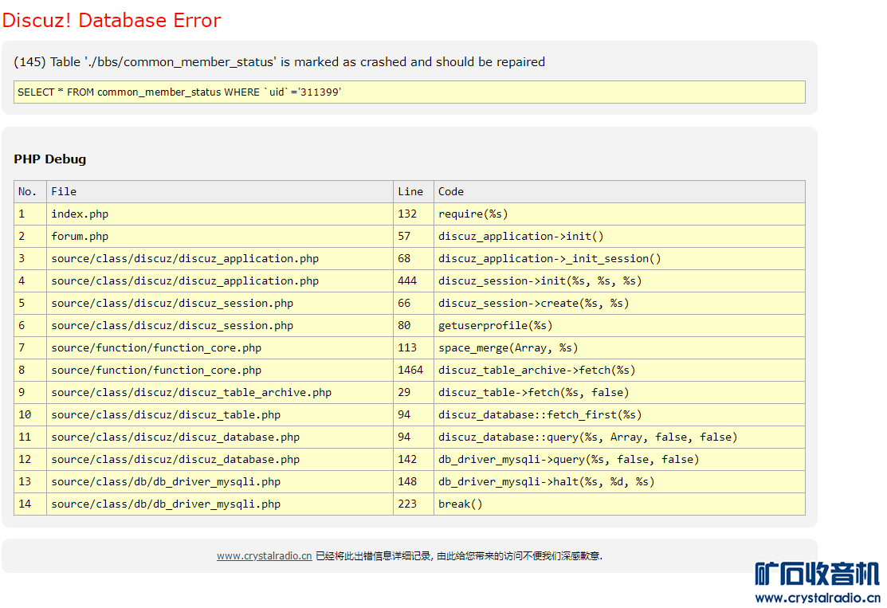This screenshot has height=608, width=887.
Task: Open the www.crystalradio.cn link
Action: [264, 556]
